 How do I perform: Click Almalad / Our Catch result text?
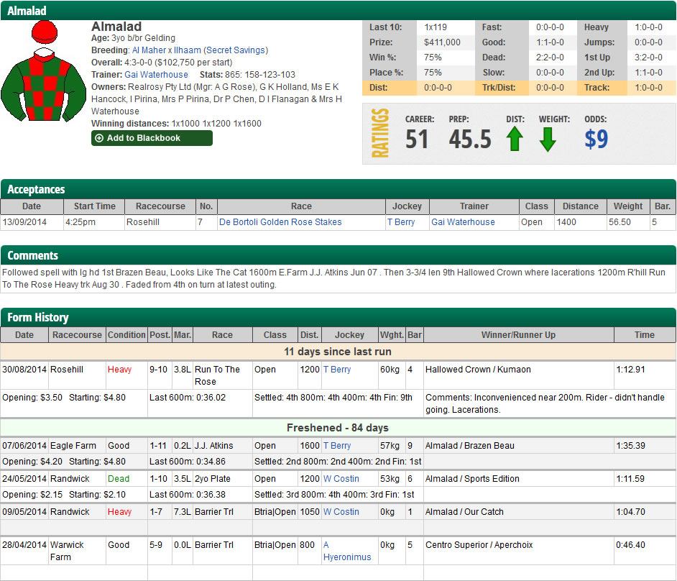464,512
